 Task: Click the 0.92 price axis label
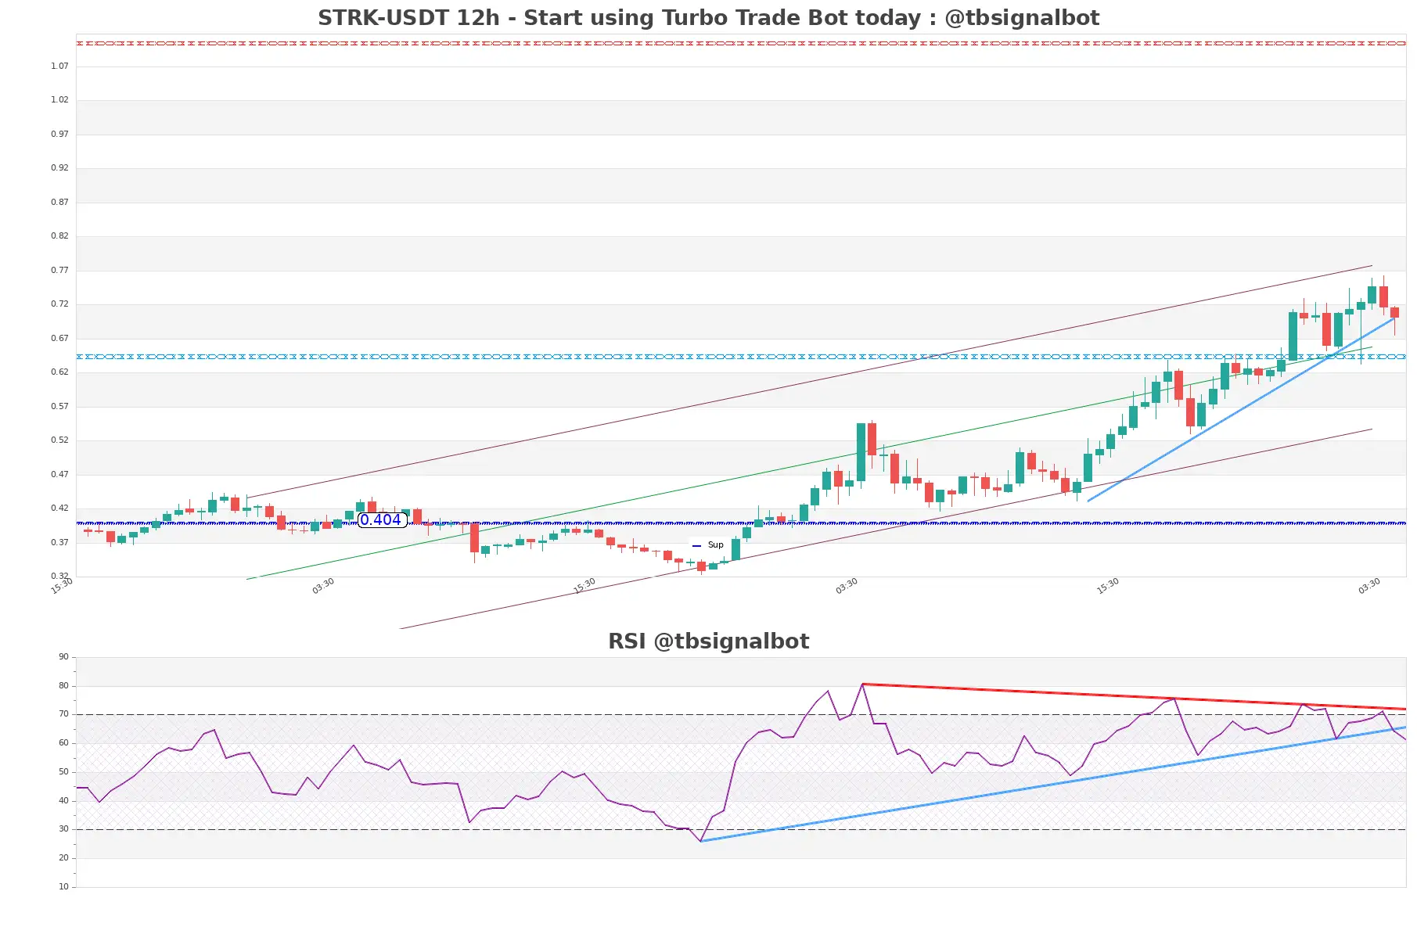pos(59,168)
